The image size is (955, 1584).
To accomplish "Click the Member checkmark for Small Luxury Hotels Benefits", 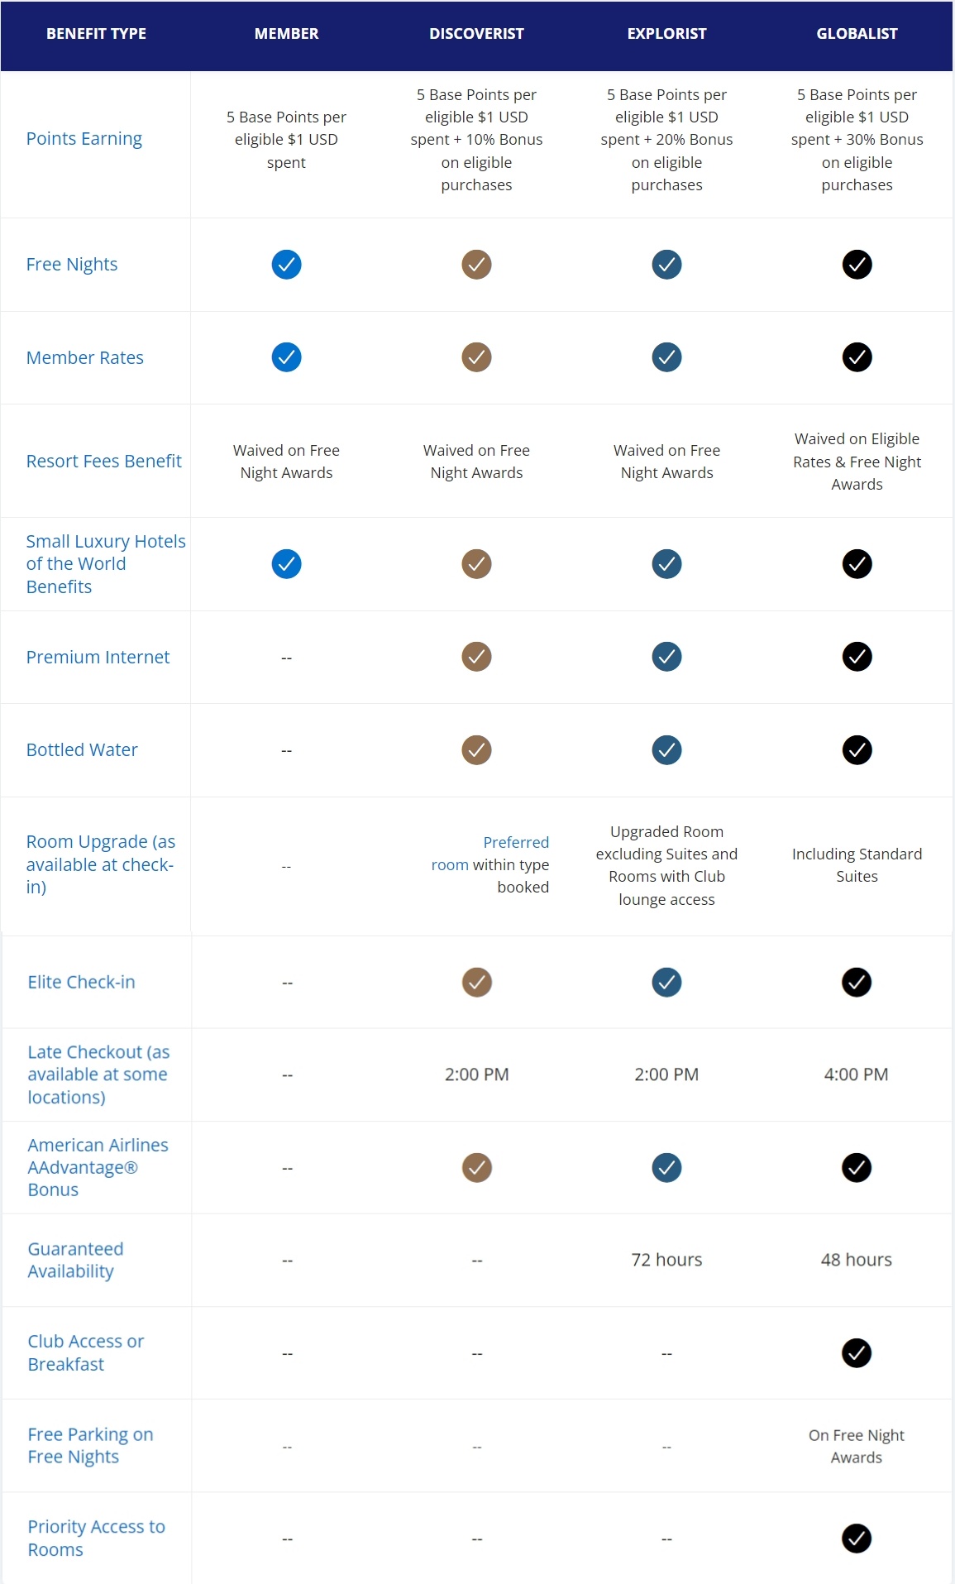I will (286, 564).
